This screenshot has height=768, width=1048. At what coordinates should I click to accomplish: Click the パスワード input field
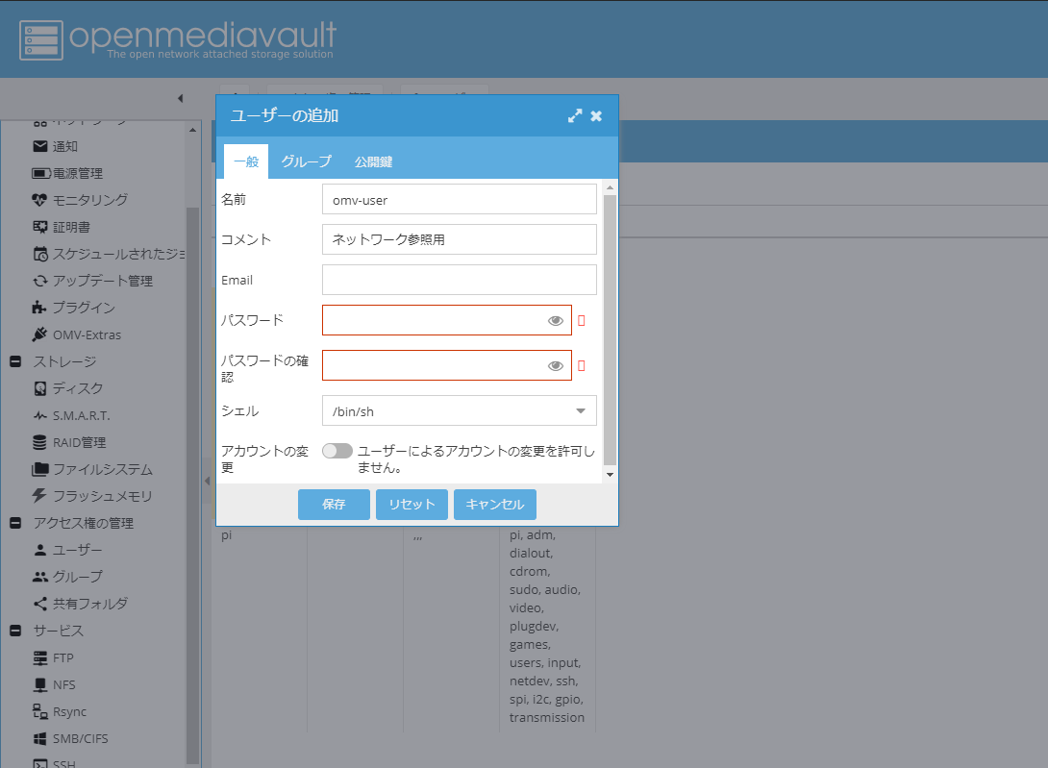446,320
